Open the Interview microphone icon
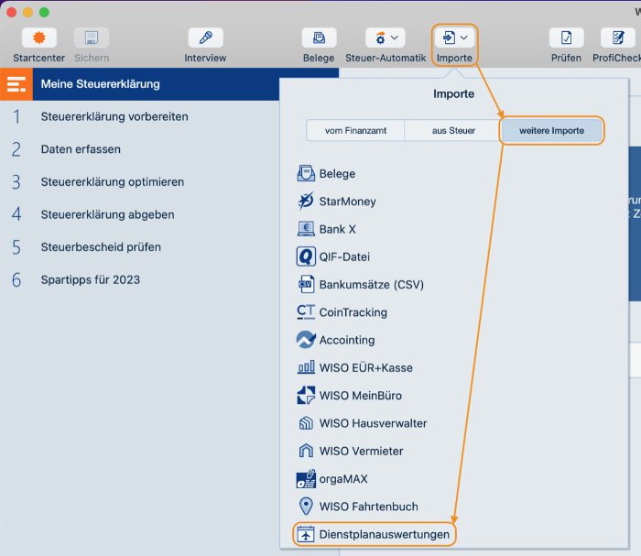 tap(205, 38)
